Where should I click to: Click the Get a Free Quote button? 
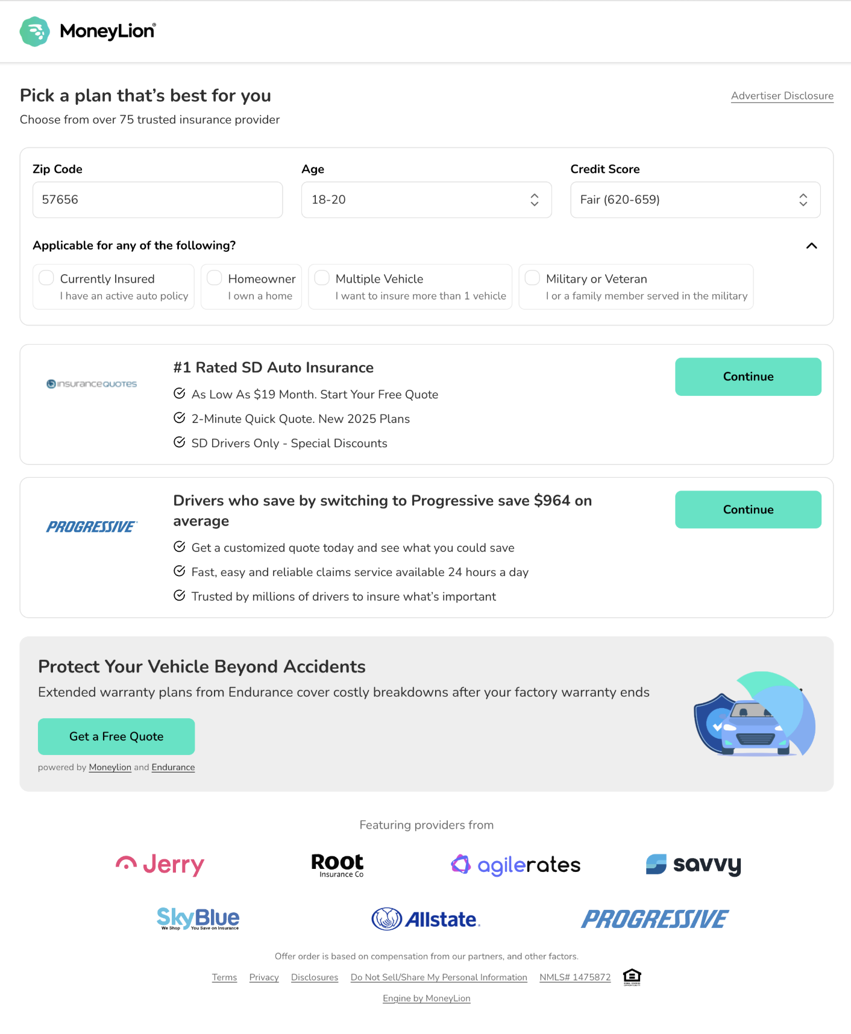[116, 737]
